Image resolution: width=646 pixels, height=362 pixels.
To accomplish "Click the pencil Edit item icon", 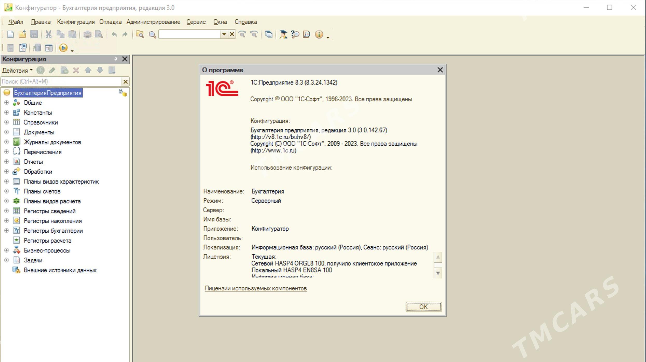I will 52,70.
